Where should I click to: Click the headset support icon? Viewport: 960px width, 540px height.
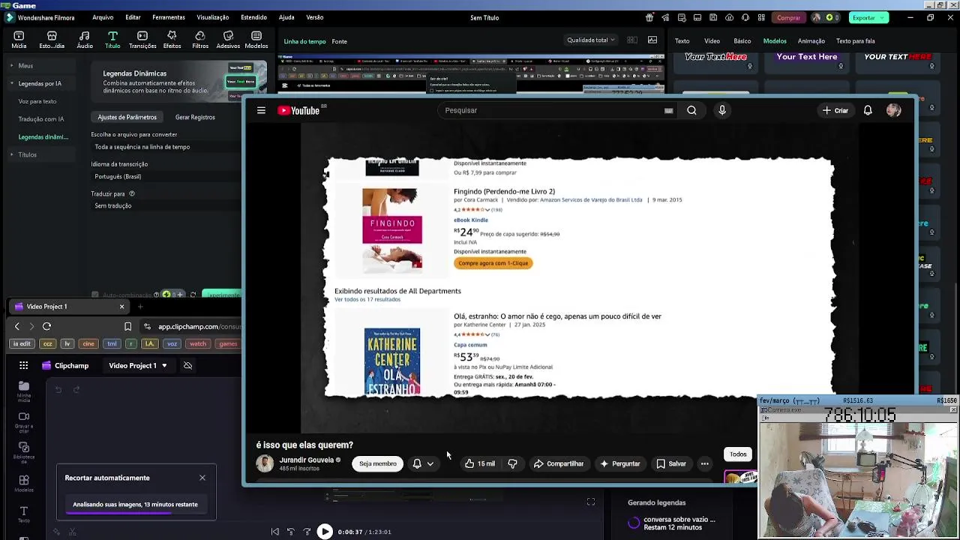(745, 17)
